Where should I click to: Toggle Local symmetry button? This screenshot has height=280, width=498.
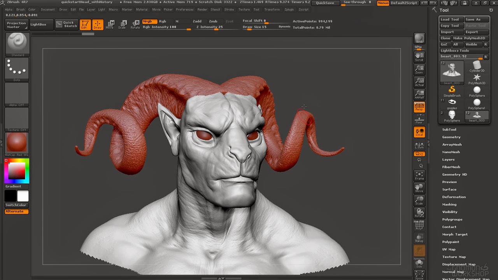tap(419, 132)
